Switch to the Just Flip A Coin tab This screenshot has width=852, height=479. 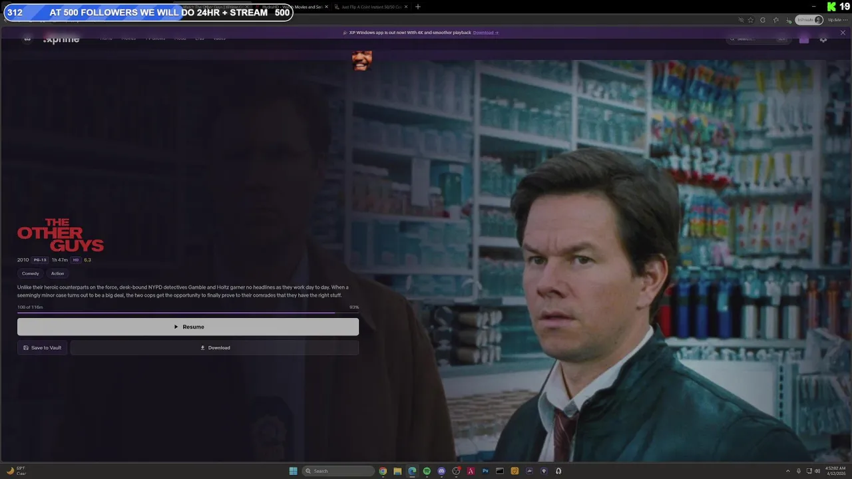click(370, 7)
